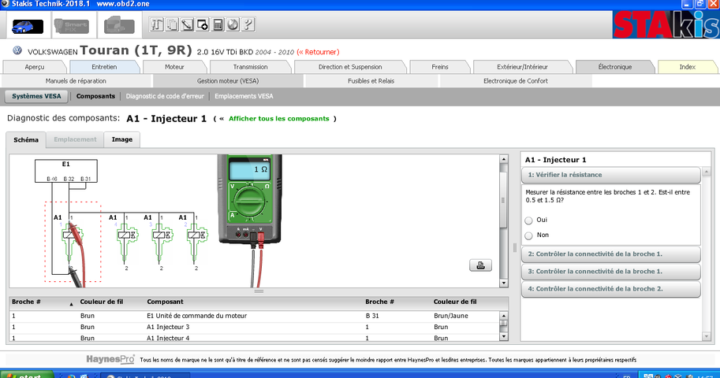Select the Composants menu item
The height and width of the screenshot is (378, 720).
tap(95, 96)
